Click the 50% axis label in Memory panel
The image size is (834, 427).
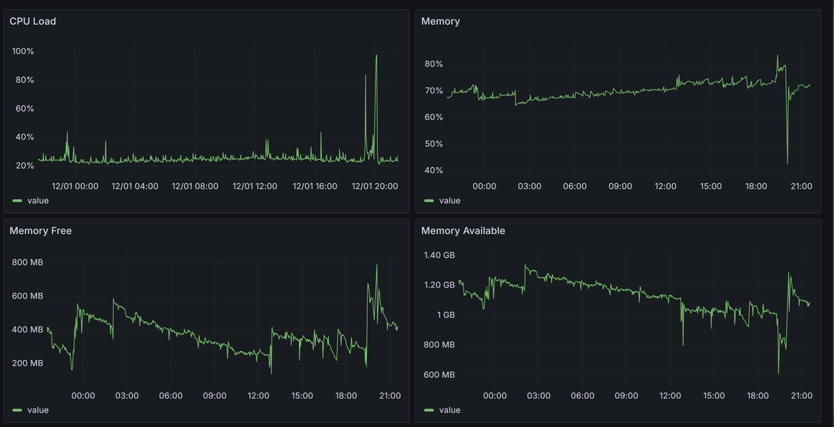click(434, 144)
